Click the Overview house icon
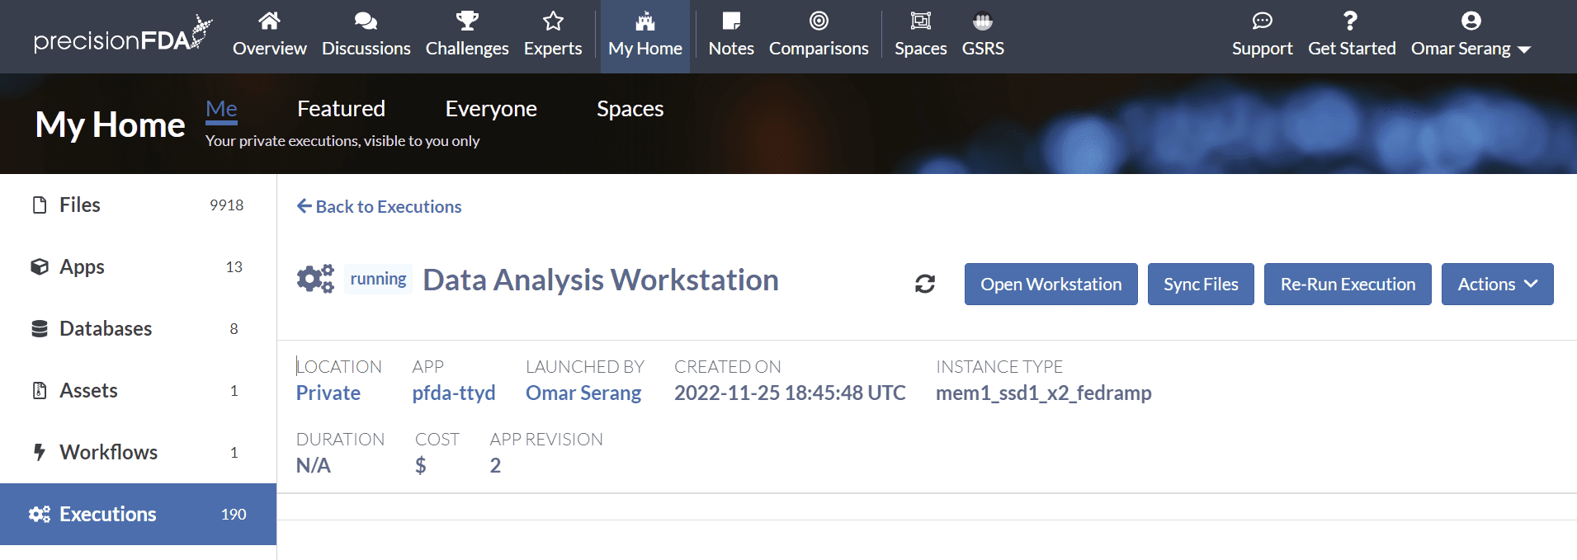1577x560 pixels. 269,21
